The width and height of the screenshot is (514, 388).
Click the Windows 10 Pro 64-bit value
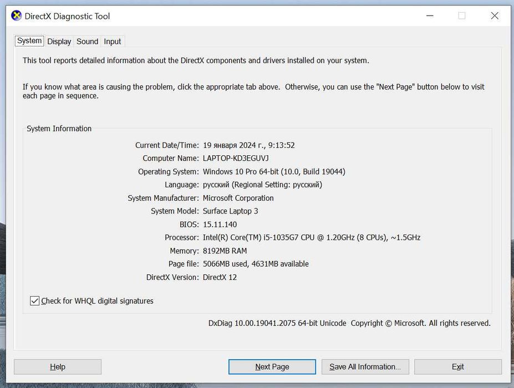pyautogui.click(x=274, y=172)
